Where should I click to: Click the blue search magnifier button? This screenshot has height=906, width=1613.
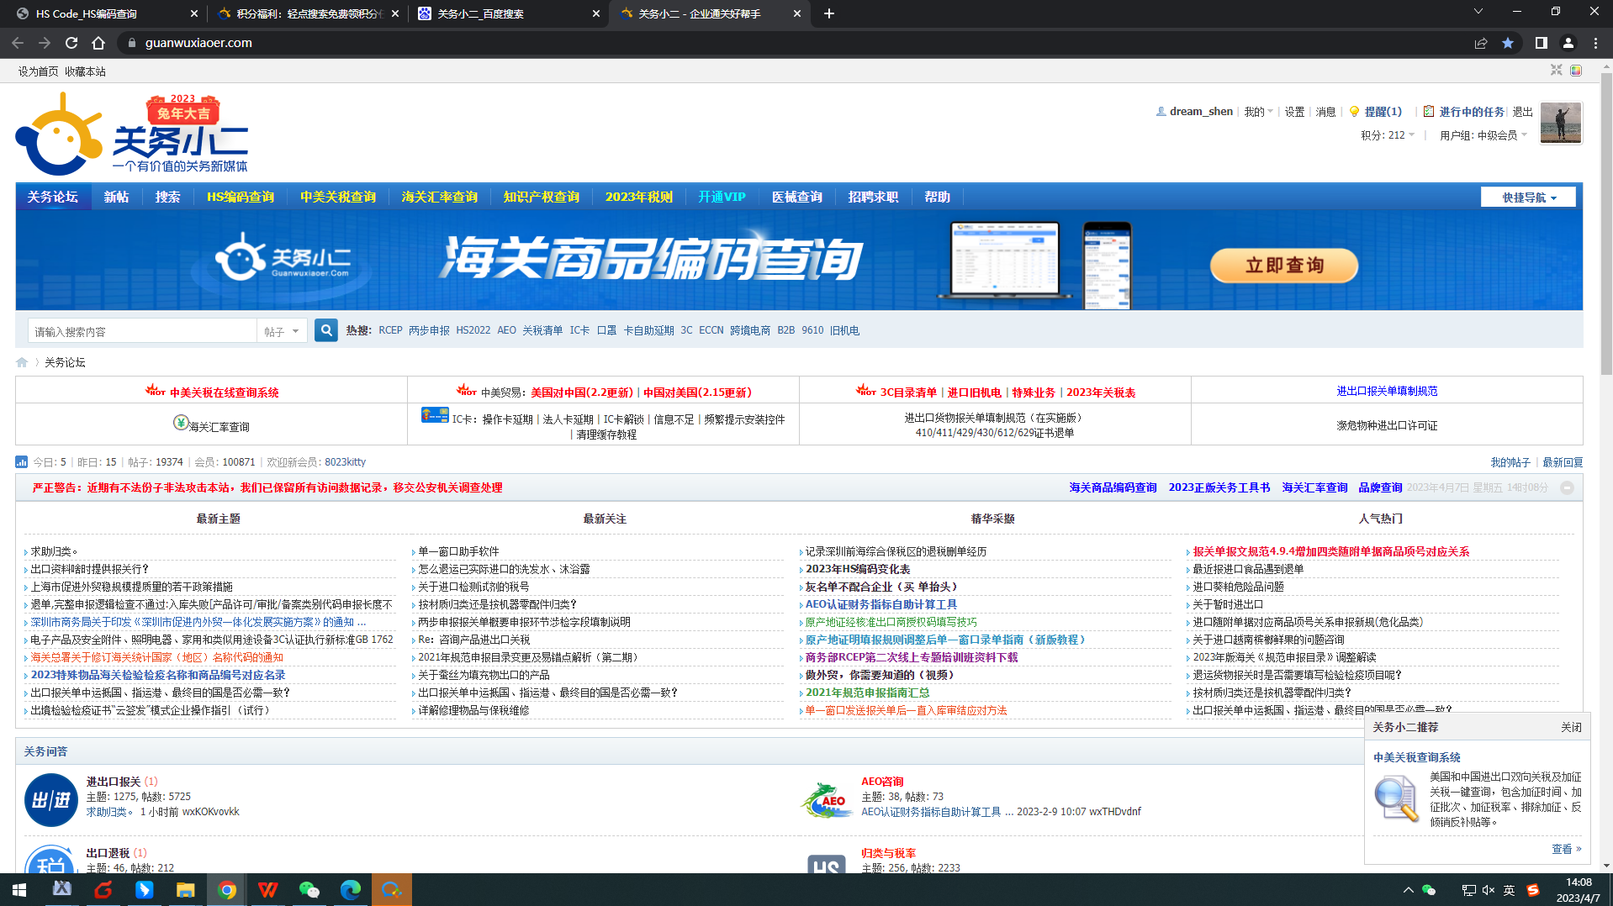[x=326, y=330]
